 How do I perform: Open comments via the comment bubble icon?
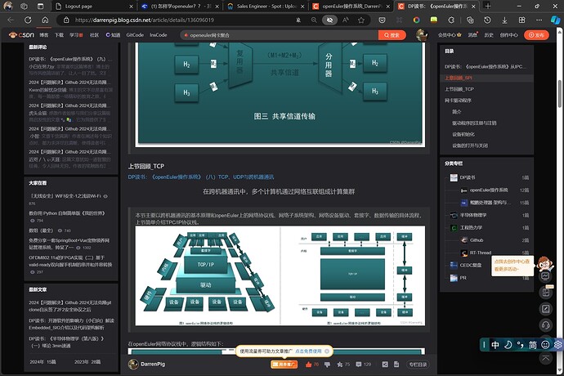pyautogui.click(x=356, y=364)
